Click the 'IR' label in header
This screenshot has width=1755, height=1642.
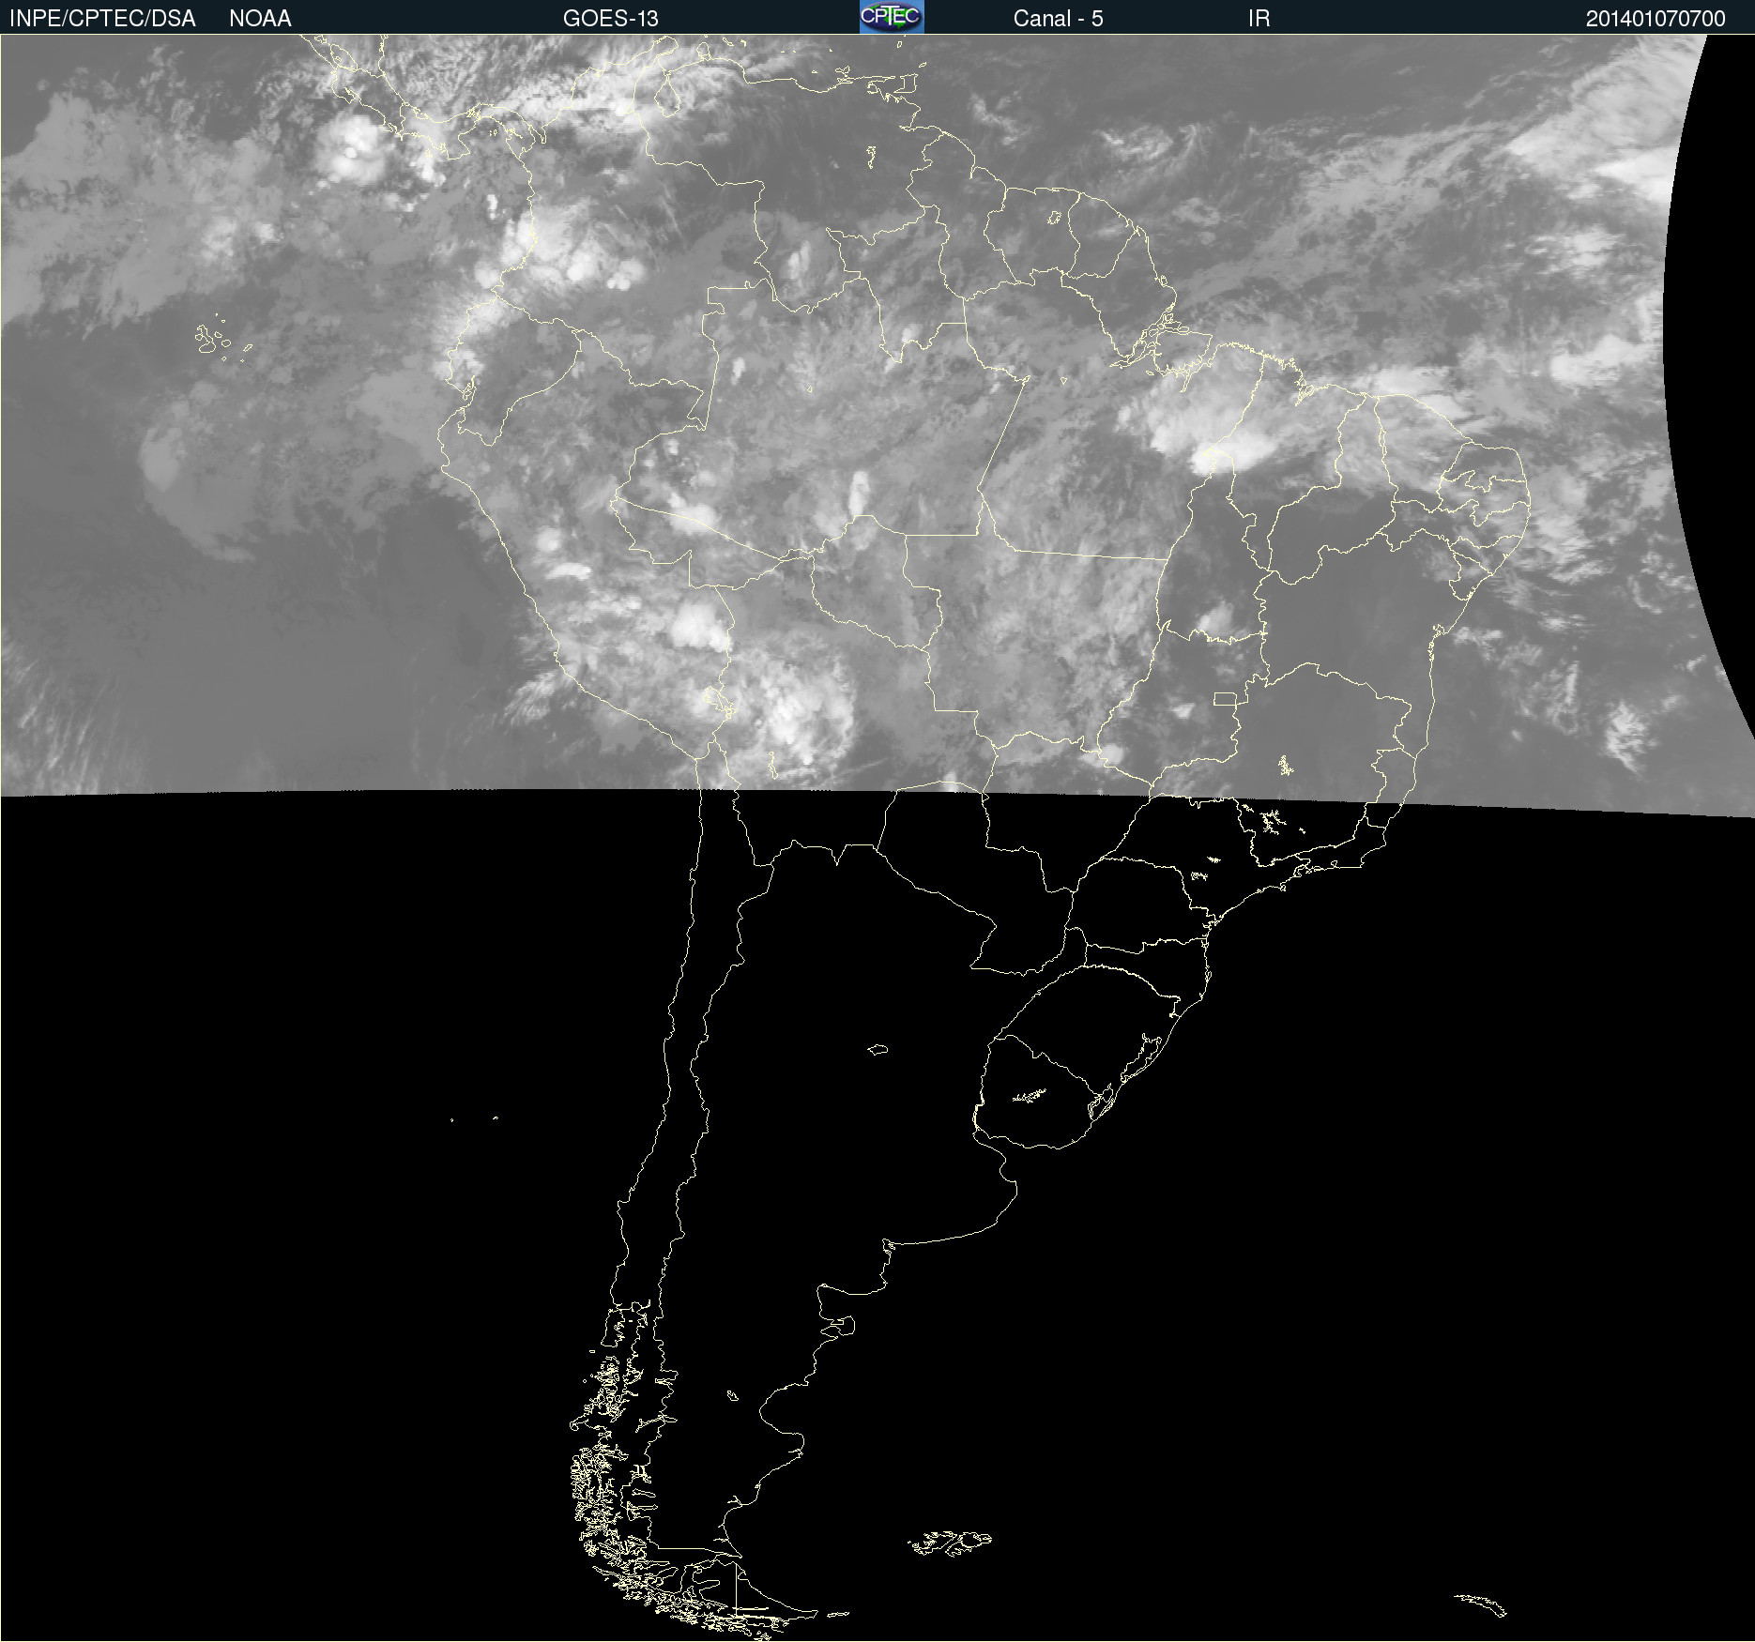click(x=1259, y=19)
